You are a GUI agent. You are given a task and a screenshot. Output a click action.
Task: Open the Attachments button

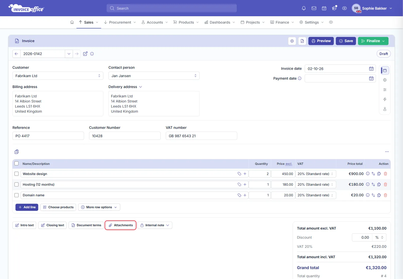point(121,225)
